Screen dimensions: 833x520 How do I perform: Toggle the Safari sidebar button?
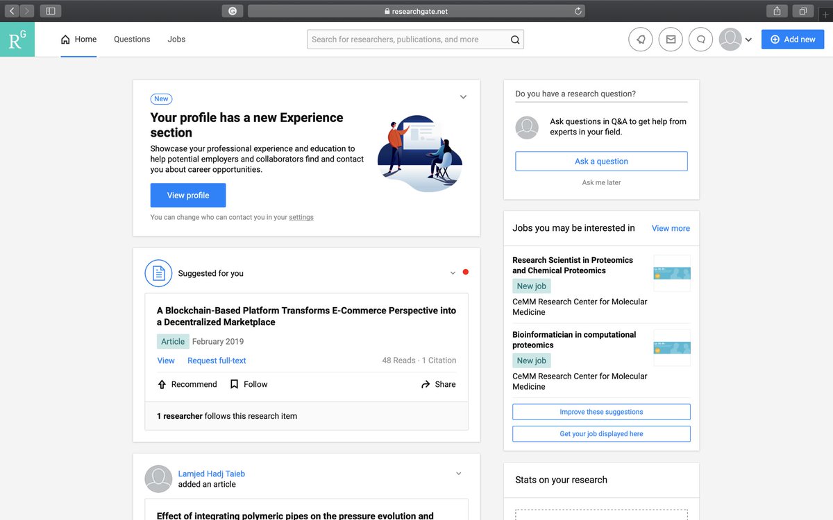(51, 11)
